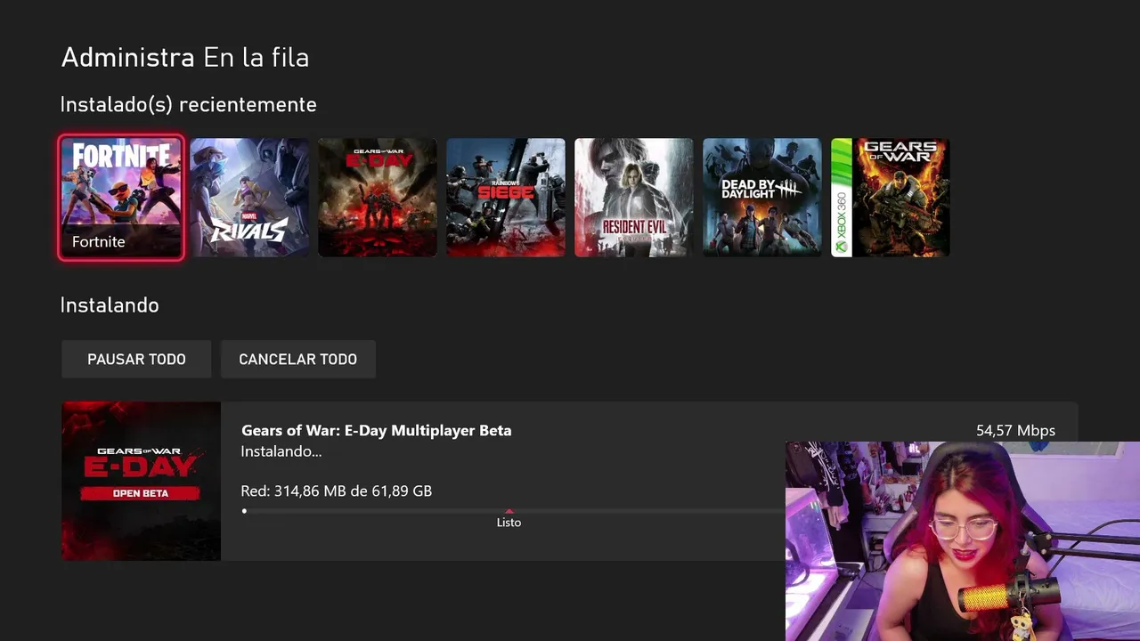The height and width of the screenshot is (641, 1140).
Task: Click the install progress bar dot
Action: 244,511
